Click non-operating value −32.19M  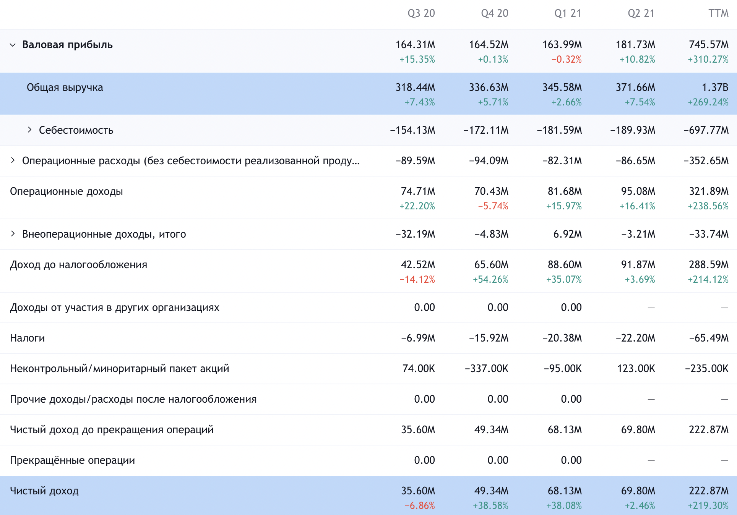coord(415,234)
